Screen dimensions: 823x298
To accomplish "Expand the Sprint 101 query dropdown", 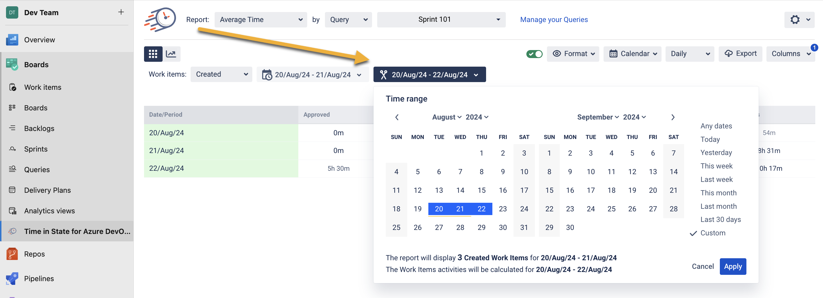I will pos(441,19).
